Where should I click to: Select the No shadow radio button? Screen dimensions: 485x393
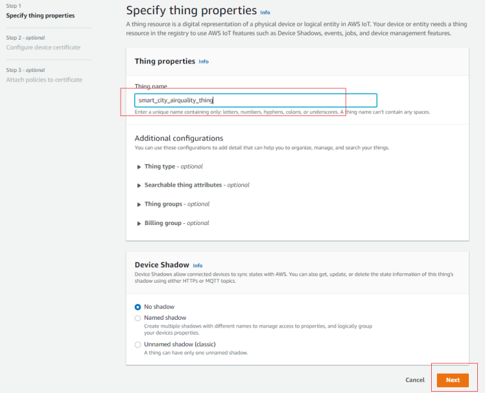coord(137,307)
